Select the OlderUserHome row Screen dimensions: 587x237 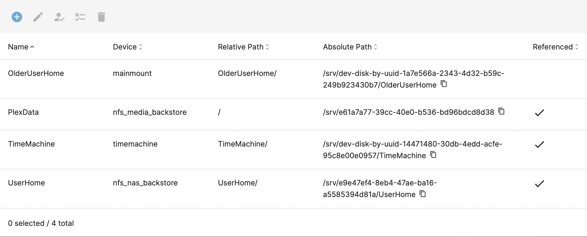point(293,79)
